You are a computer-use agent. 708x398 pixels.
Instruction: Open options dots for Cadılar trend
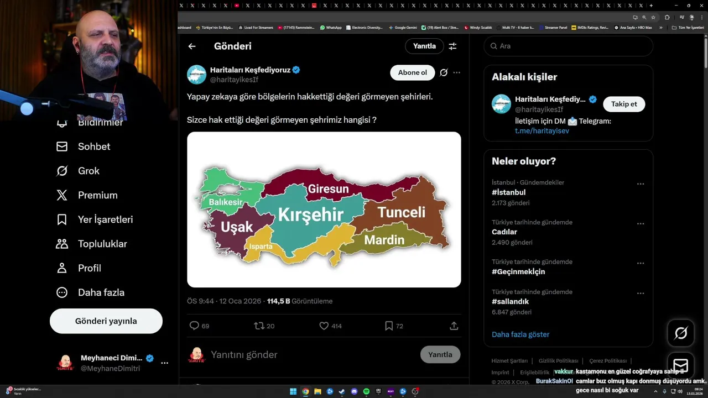pos(641,223)
